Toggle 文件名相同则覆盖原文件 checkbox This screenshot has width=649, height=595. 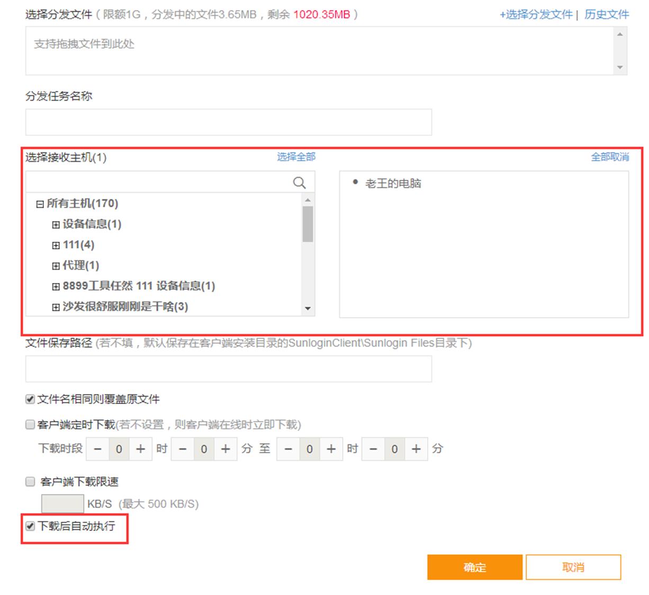point(30,399)
